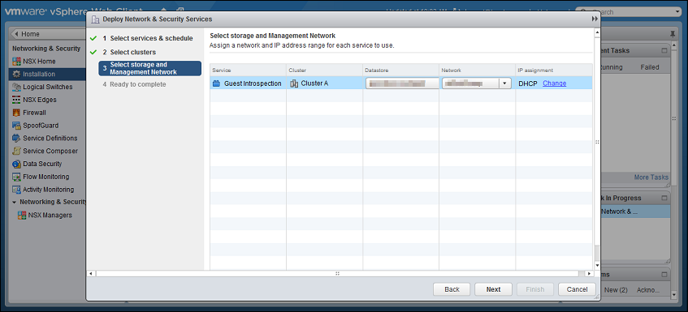Go to step 2 Select clusters
This screenshot has height=312, width=688.
(129, 52)
